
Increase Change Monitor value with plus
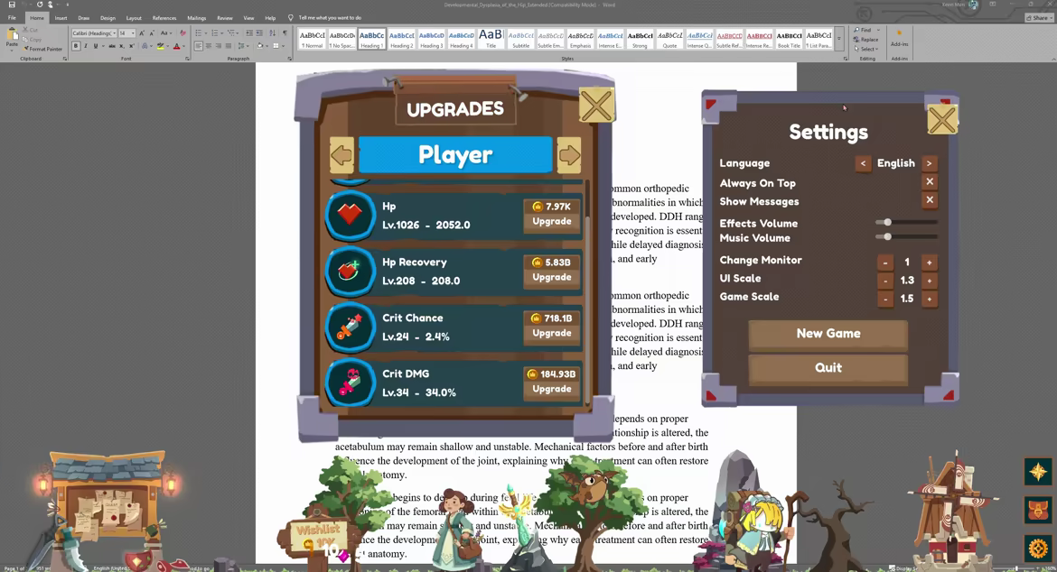point(929,263)
